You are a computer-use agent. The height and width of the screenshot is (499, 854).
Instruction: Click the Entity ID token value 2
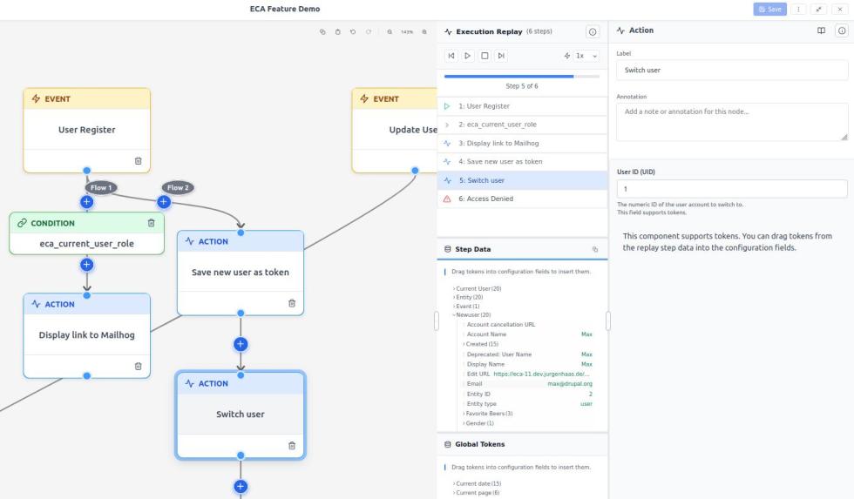(591, 394)
